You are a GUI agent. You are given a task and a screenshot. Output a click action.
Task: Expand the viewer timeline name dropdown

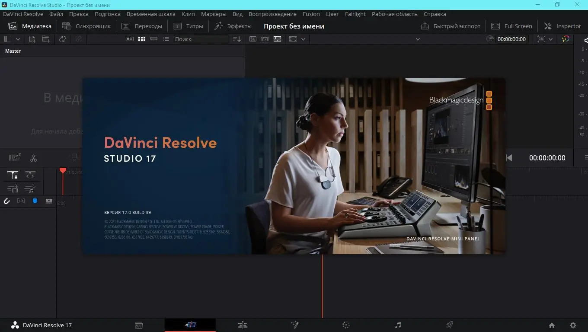pyautogui.click(x=418, y=39)
